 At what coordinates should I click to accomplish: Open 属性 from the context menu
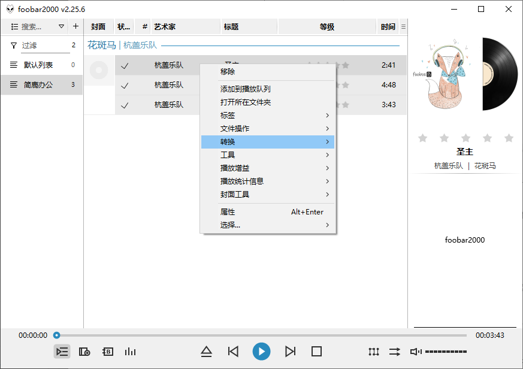tap(228, 211)
